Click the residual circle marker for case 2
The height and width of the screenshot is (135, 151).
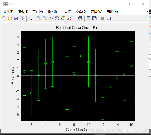(x=31, y=93)
